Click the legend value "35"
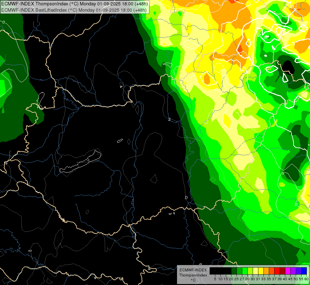 coord(269,279)
